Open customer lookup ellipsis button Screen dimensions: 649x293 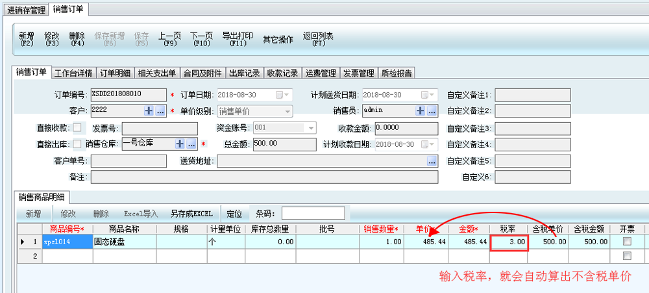(x=160, y=111)
